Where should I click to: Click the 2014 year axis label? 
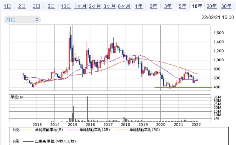55,125
